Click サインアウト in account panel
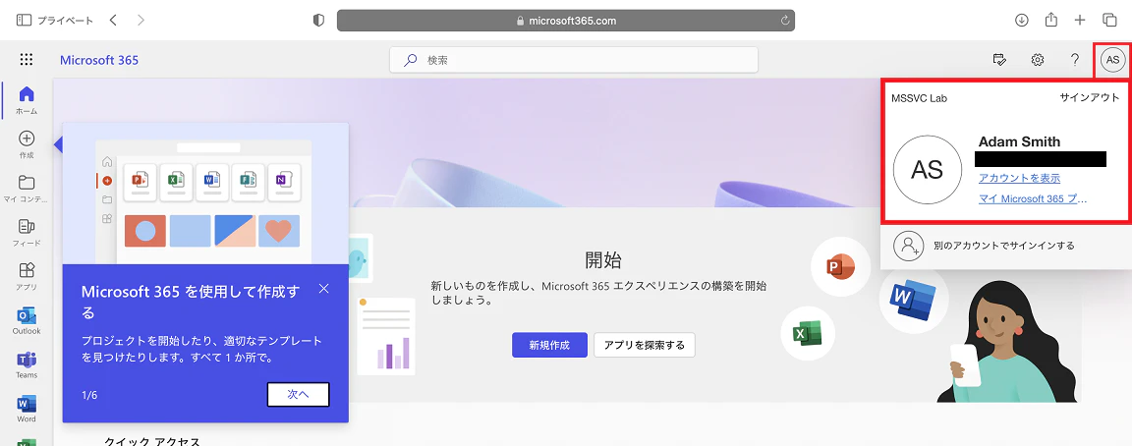Viewport: 1132px width, 446px height. [x=1090, y=98]
